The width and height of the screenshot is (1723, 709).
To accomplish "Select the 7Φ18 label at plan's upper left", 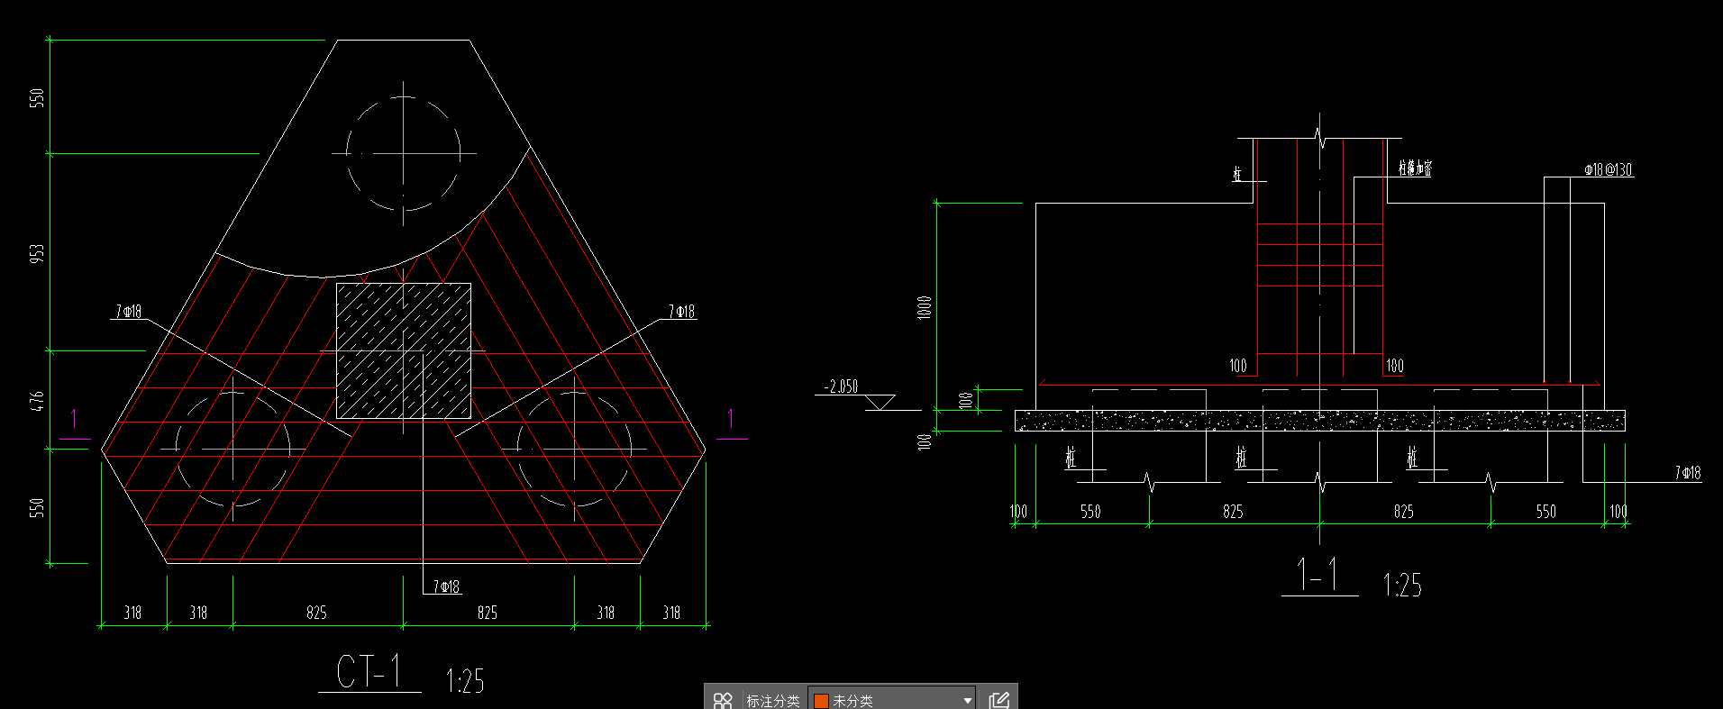I will tap(128, 311).
